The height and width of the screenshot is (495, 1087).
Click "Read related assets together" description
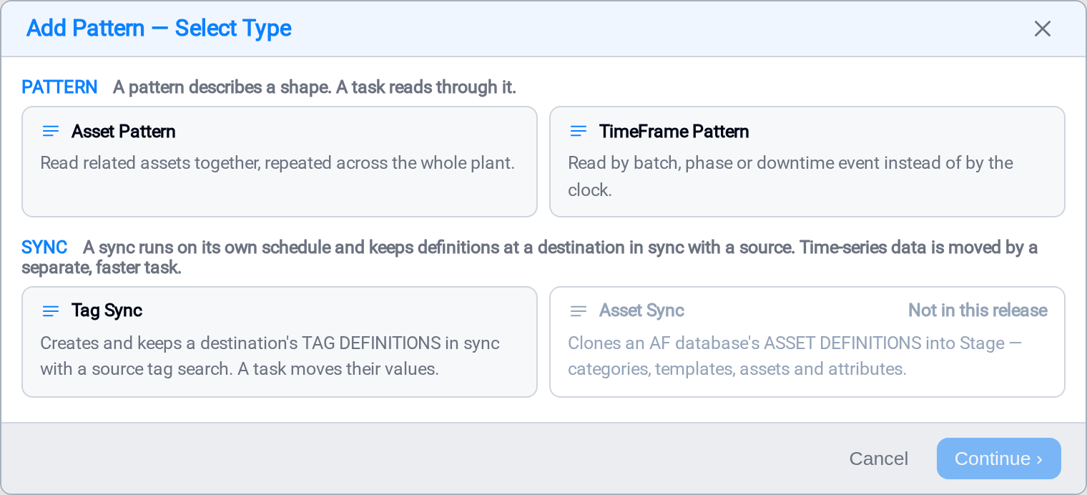277,163
